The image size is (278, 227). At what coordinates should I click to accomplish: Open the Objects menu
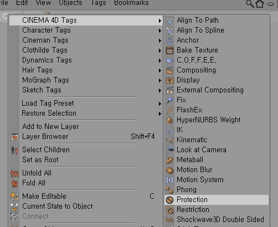pyautogui.click(x=70, y=3)
